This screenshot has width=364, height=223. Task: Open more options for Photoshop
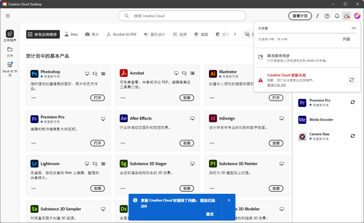[x=34, y=98]
